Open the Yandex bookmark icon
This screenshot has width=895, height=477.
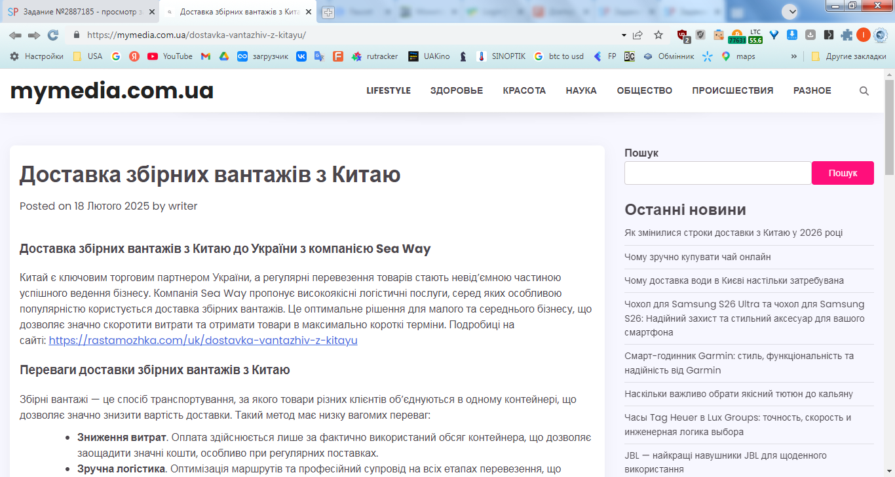pyautogui.click(x=134, y=56)
